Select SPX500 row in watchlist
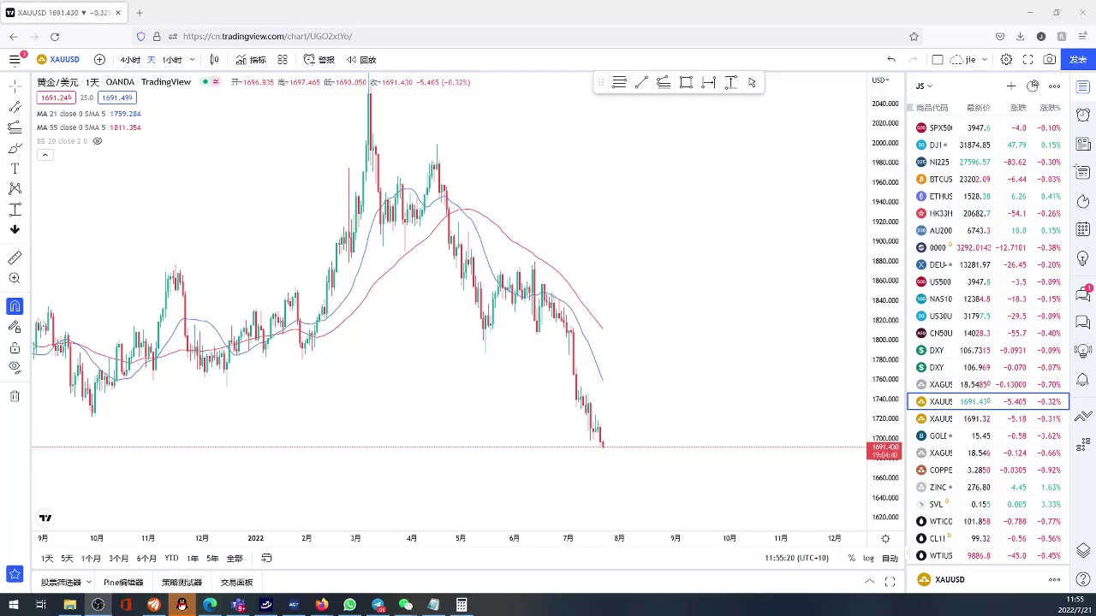1096x616 pixels. click(988, 128)
